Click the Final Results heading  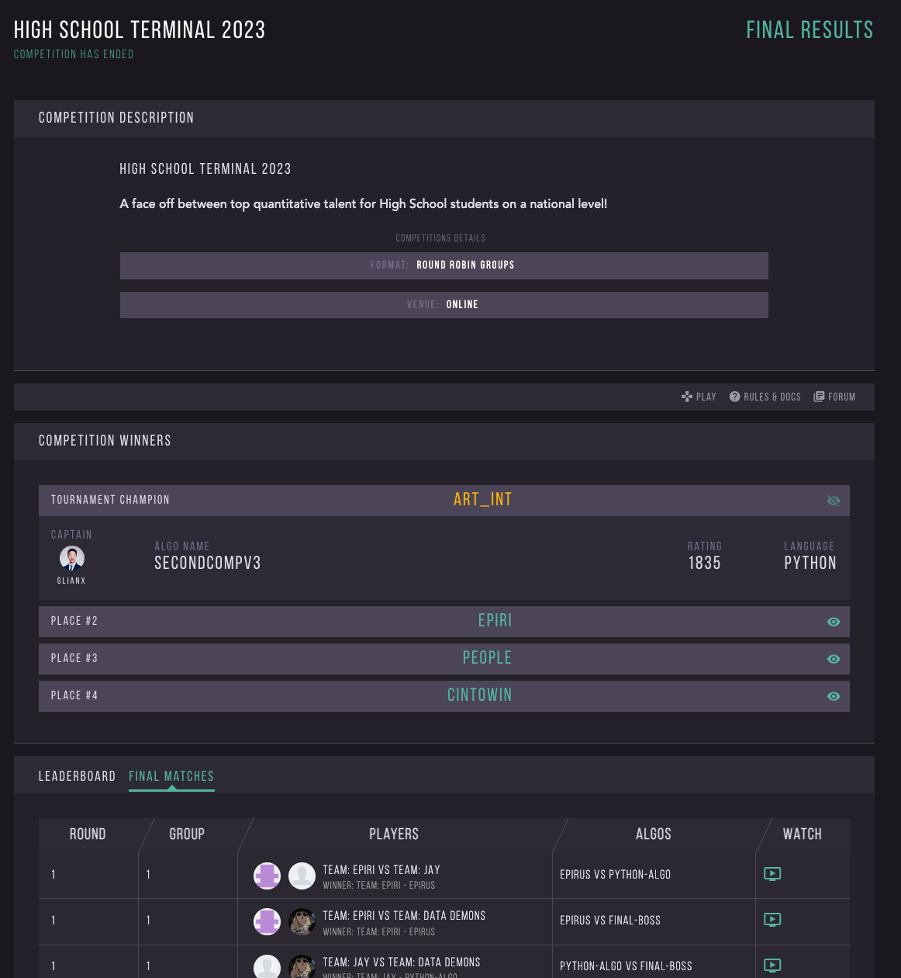(810, 30)
